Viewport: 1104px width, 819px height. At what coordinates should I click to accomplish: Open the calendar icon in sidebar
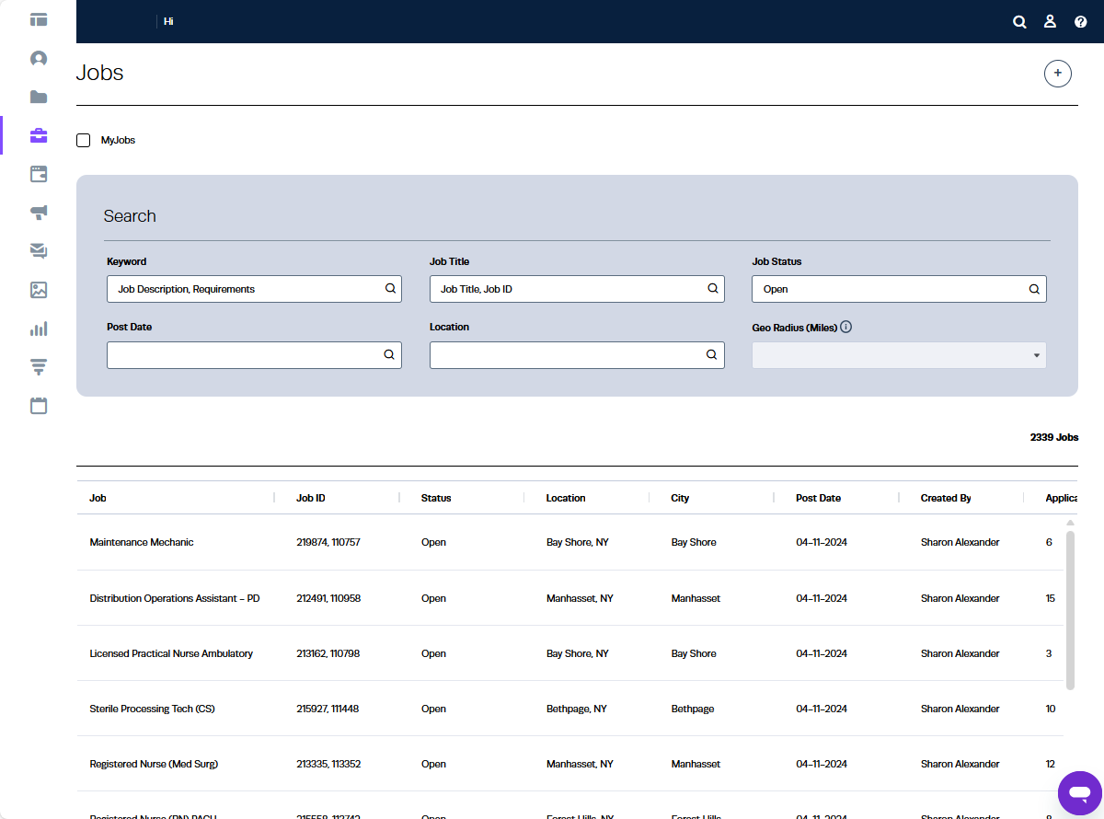pyautogui.click(x=39, y=406)
